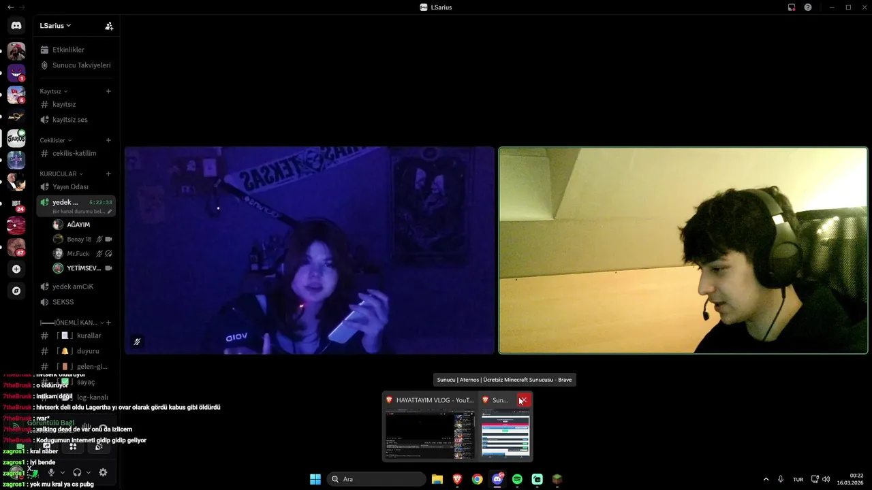The height and width of the screenshot is (490, 872).
Task: Focus the purple-lit webcam video tile
Action: 309,250
